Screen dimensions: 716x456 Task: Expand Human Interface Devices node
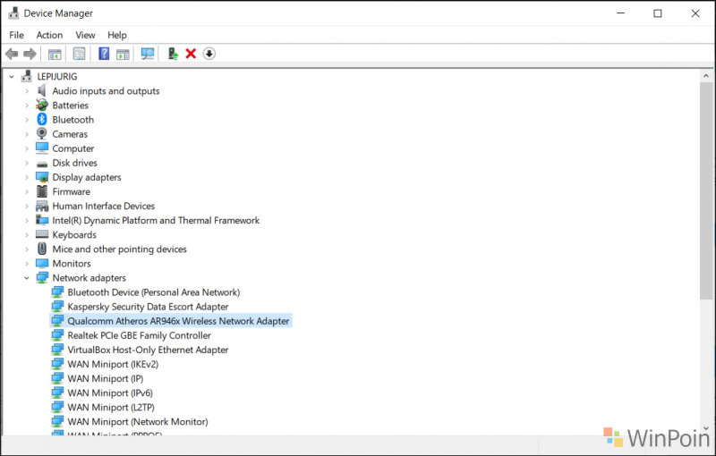point(27,207)
